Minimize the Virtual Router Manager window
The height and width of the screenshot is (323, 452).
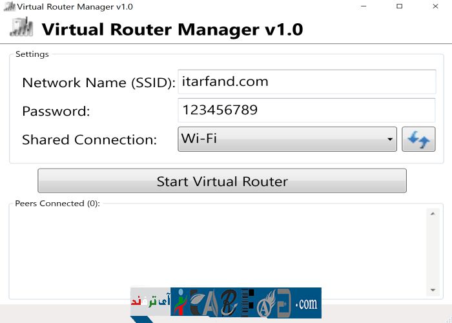(370, 6)
